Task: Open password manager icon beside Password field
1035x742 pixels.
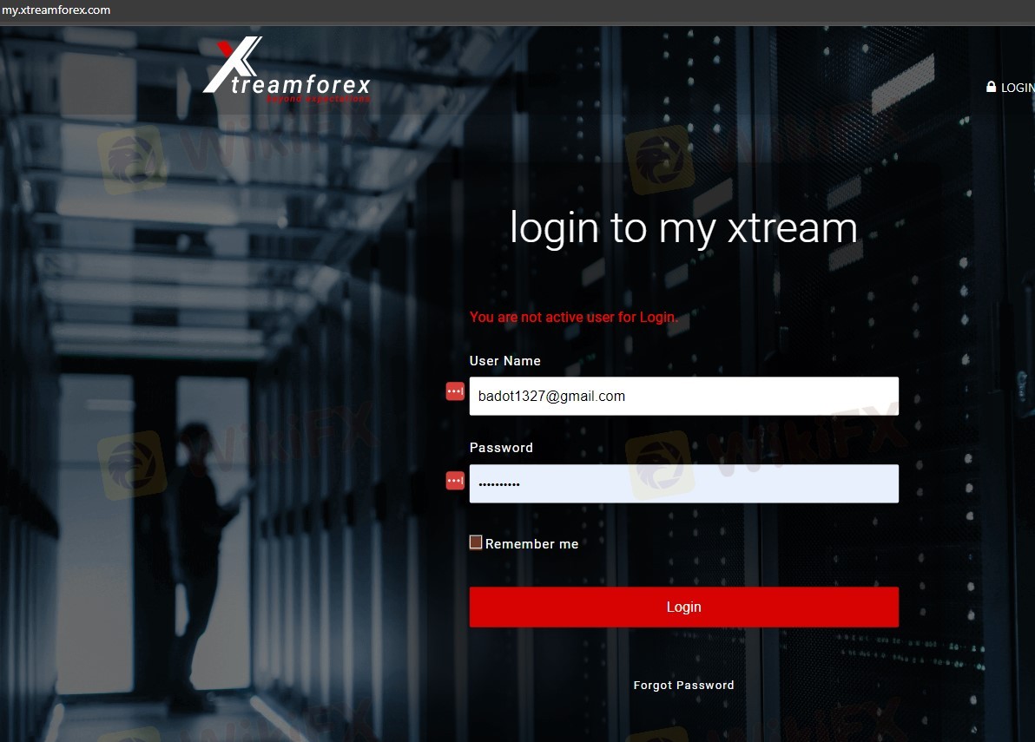Action: (x=455, y=481)
